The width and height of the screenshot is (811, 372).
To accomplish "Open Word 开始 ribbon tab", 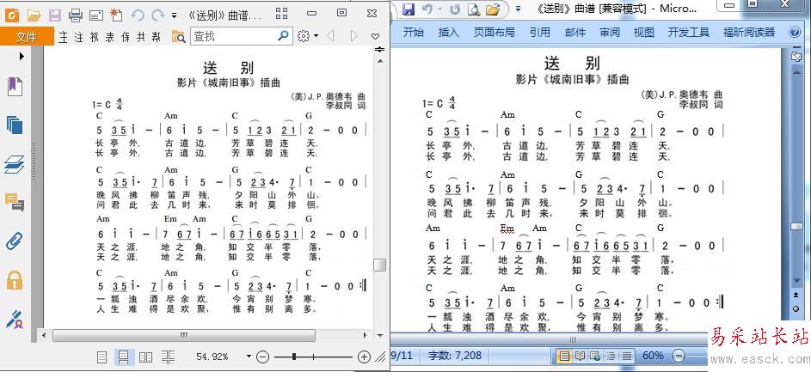I will 414,33.
